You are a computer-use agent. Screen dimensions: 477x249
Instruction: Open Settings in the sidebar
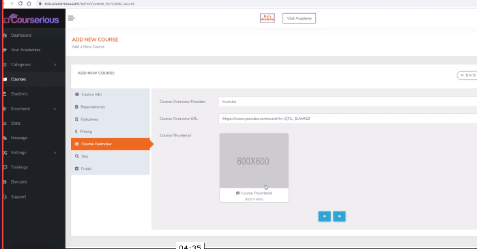(18, 153)
